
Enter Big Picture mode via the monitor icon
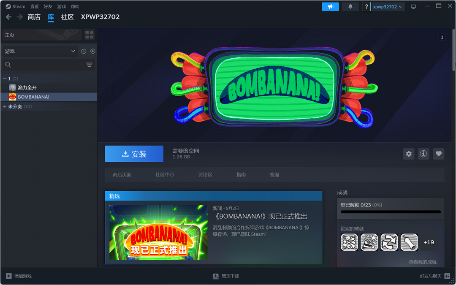[x=413, y=7]
